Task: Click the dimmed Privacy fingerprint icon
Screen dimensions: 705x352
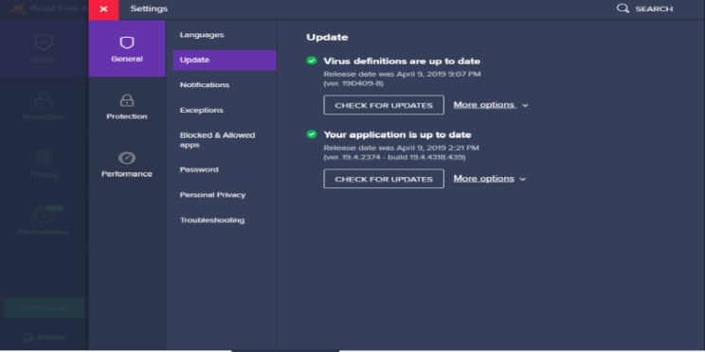Action: (x=44, y=158)
